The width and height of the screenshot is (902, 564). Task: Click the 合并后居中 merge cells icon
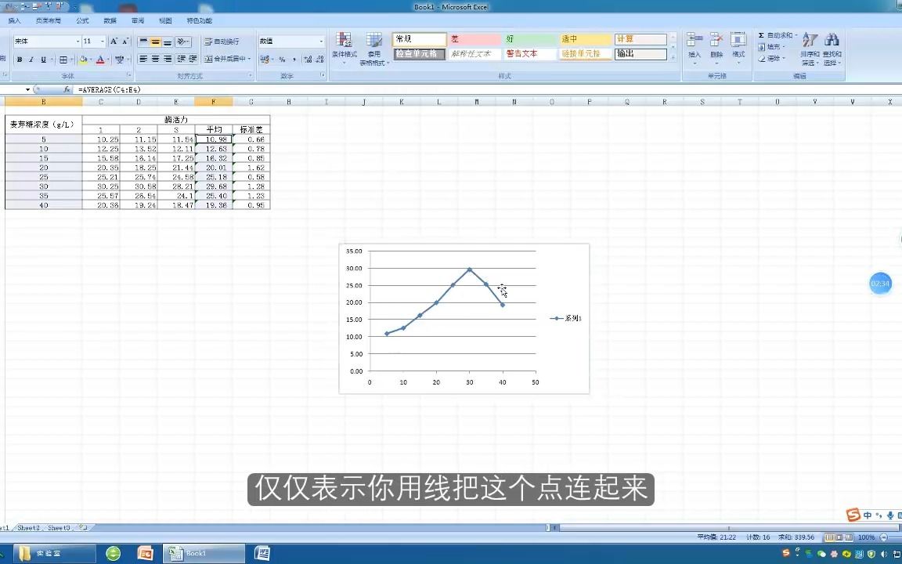coord(225,59)
